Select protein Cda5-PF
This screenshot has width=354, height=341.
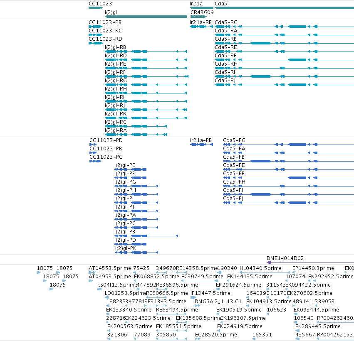click(233, 174)
